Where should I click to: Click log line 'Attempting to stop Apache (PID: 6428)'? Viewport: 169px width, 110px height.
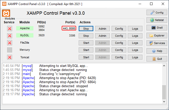point(68,78)
